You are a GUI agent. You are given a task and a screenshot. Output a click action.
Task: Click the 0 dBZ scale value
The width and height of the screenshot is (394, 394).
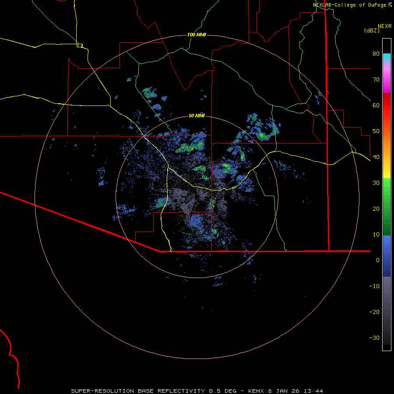[378, 260]
